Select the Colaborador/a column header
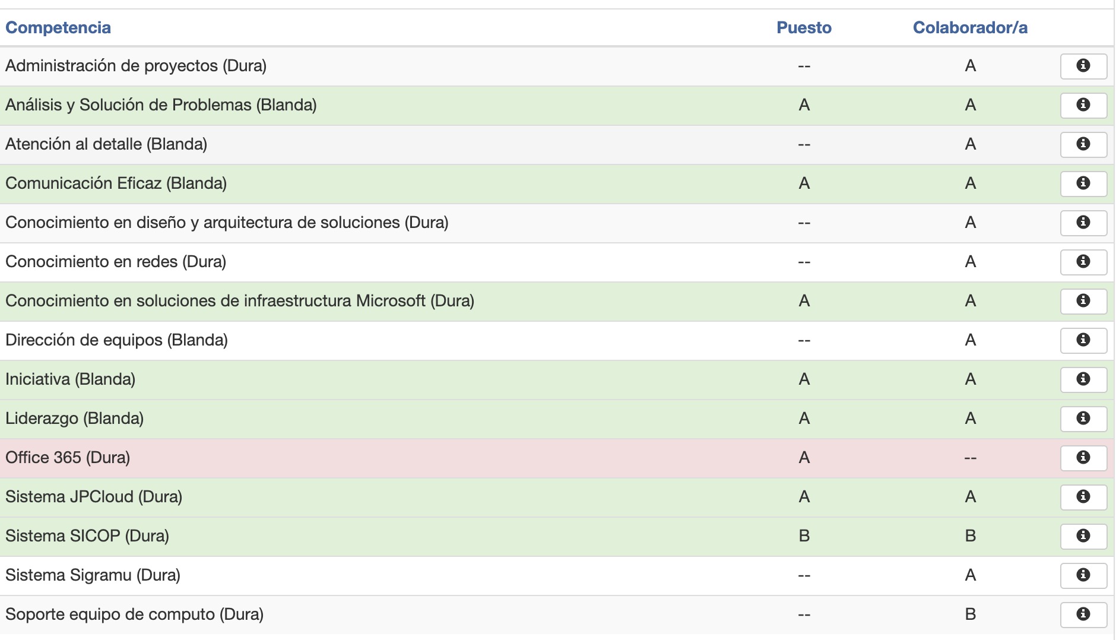Viewport: 1116px width, 640px height. click(x=969, y=28)
